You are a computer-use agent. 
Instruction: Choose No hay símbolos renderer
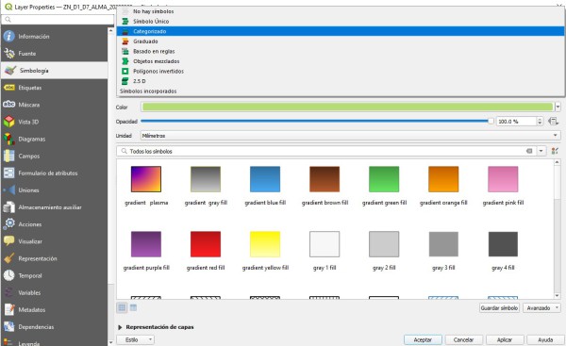point(341,11)
